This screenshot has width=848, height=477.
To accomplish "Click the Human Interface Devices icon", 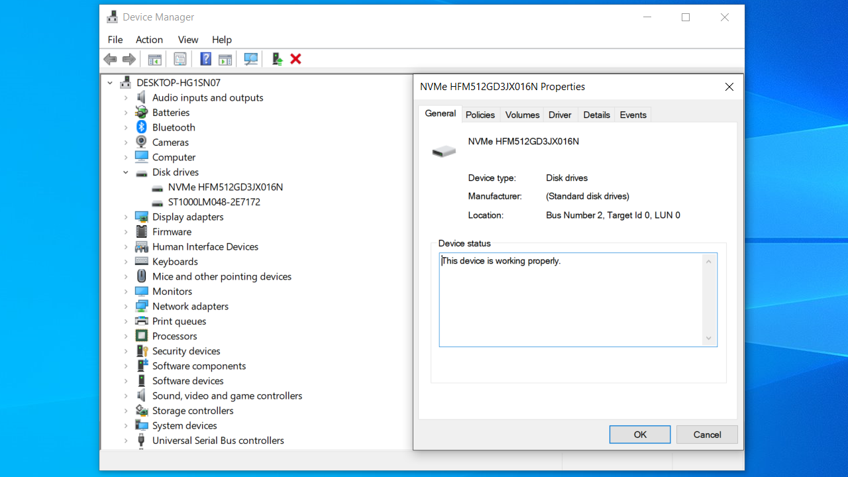I will [x=141, y=246].
